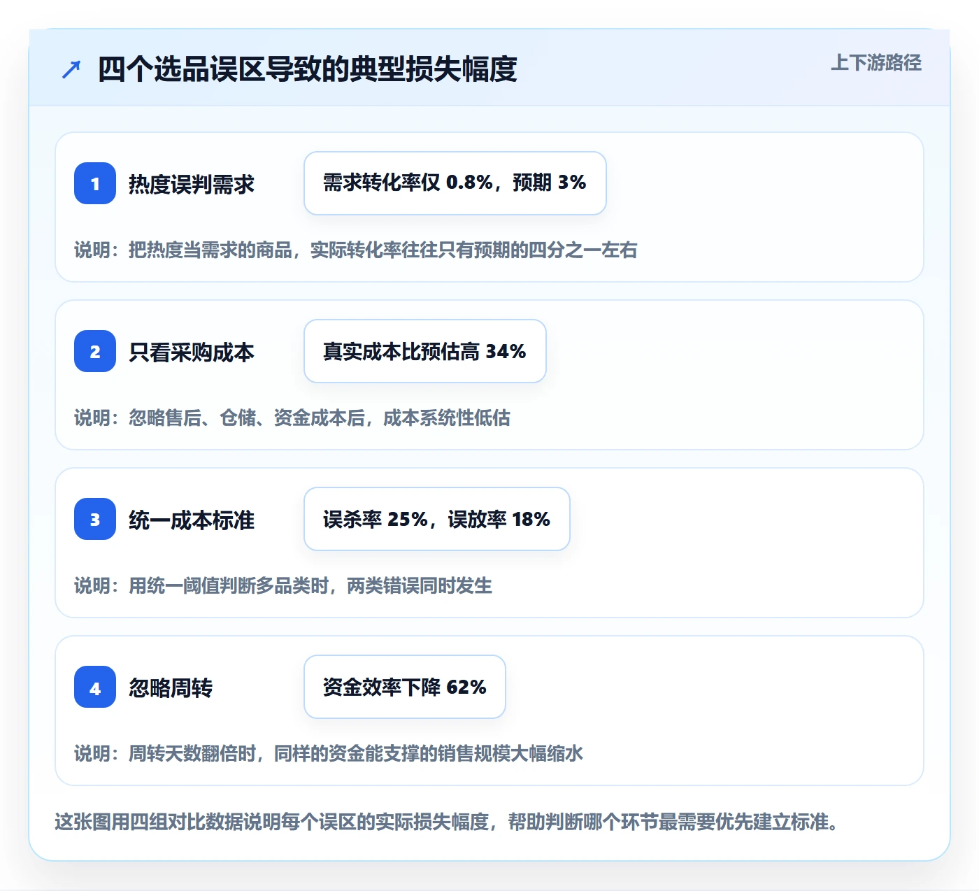Screen dimensions: 979x891
Task: Click the number 2 badge
Action: click(95, 351)
